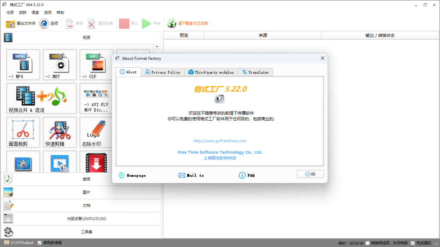Select the MP4 conversion icon

[x=23, y=65]
